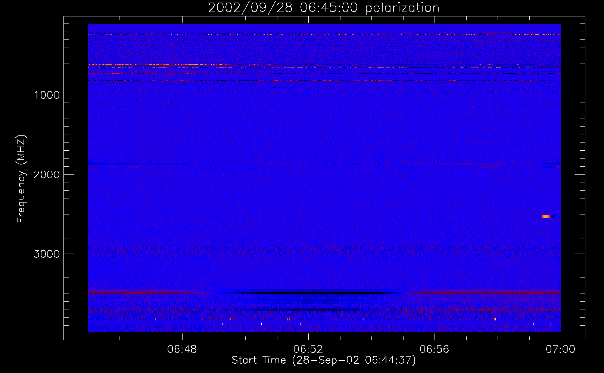Click the 'Start Time (28-Sep-02 06:44:37)' axis label
The image size is (604, 373).
[324, 360]
